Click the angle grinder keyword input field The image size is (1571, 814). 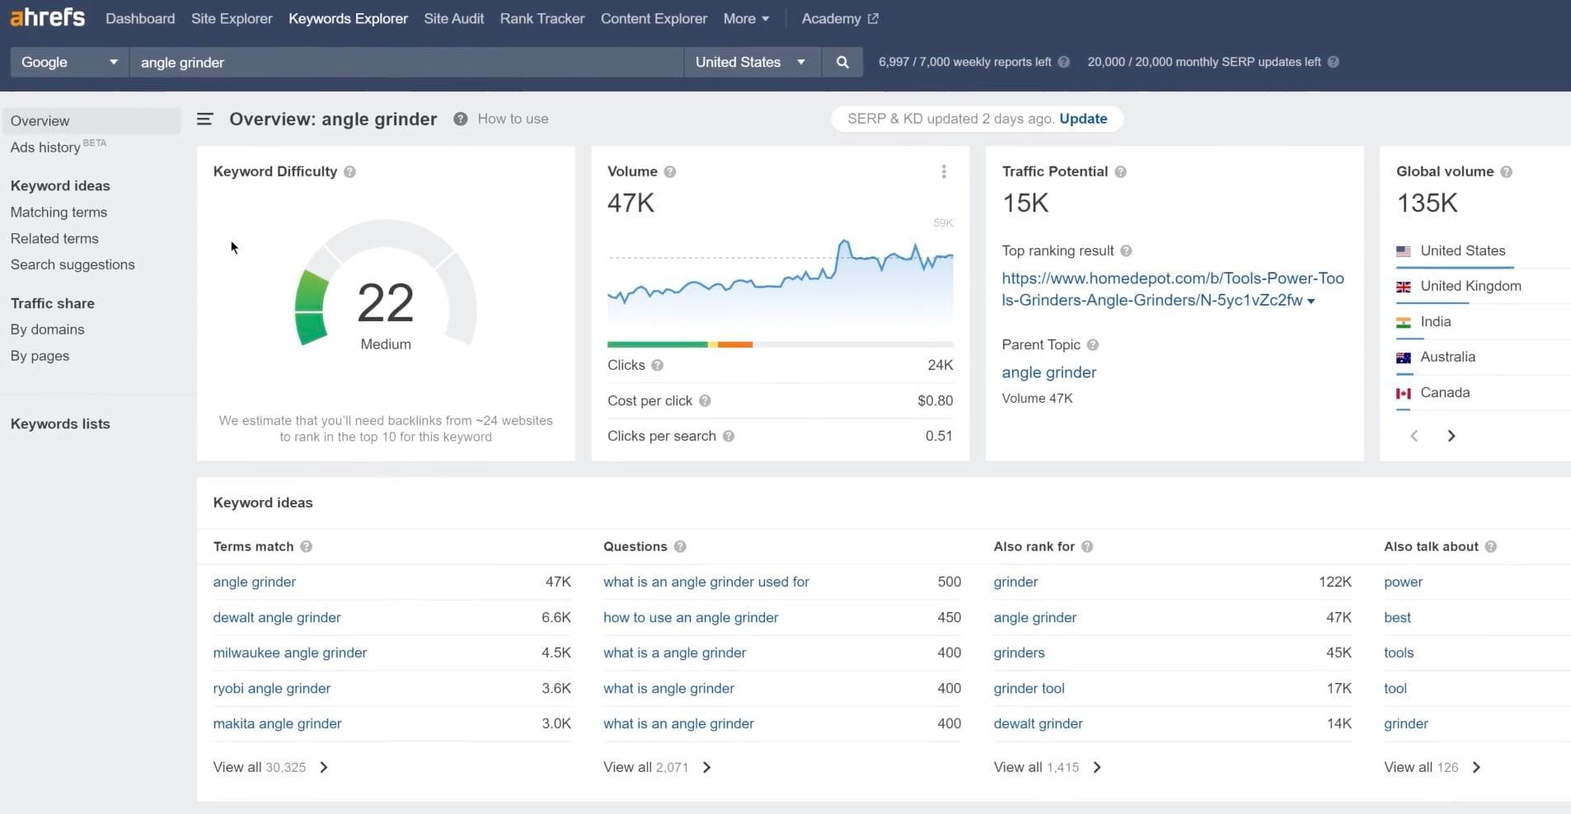pyautogui.click(x=406, y=62)
